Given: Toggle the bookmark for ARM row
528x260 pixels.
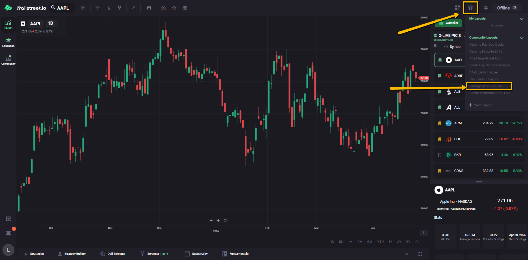Looking at the screenshot, I should 440,123.
